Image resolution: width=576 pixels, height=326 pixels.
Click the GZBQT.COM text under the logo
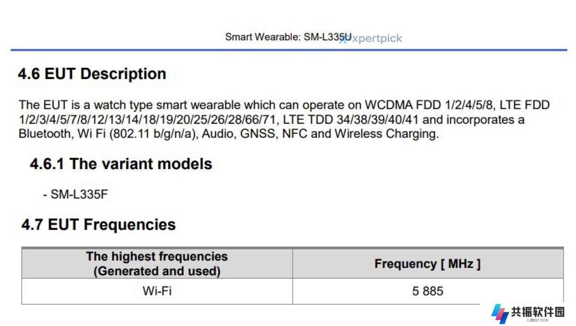click(538, 320)
